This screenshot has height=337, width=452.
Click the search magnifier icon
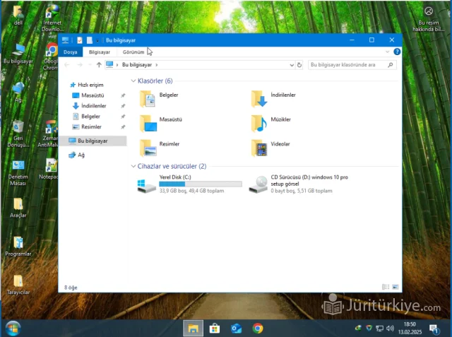point(391,65)
